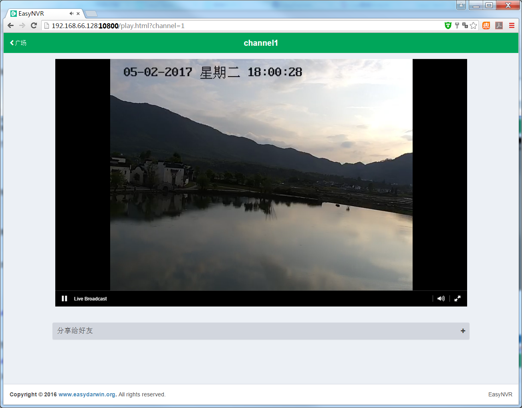Click the EasyNVR footer text
Viewport: 522px width, 408px height.
pyautogui.click(x=500, y=394)
